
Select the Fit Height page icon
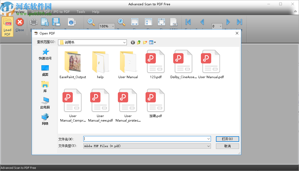148,22
